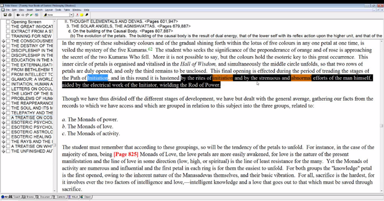The height and width of the screenshot is (201, 384).
Task: Click the blue-highlighted word Initiation
Action: pyautogui.click(x=98, y=78)
